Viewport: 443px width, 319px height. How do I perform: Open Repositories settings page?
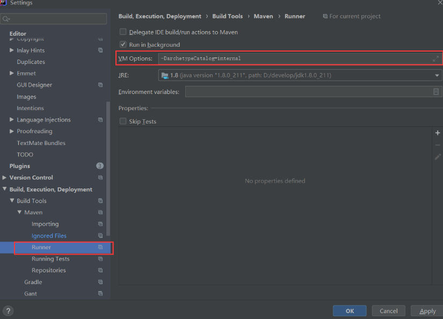pos(48,271)
